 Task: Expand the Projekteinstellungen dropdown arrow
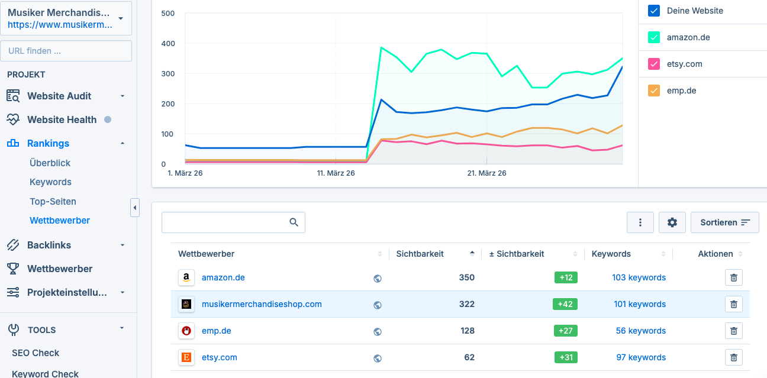tap(122, 292)
